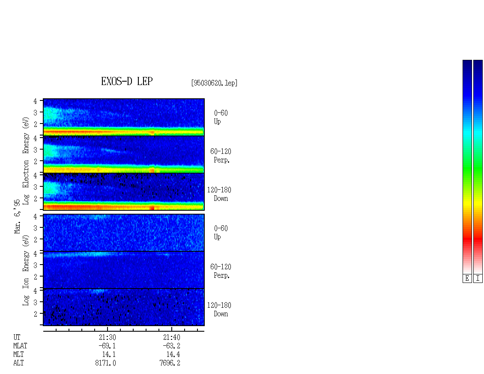484x374 pixels.
Task: Click the ALT row label
Action: pos(18,363)
